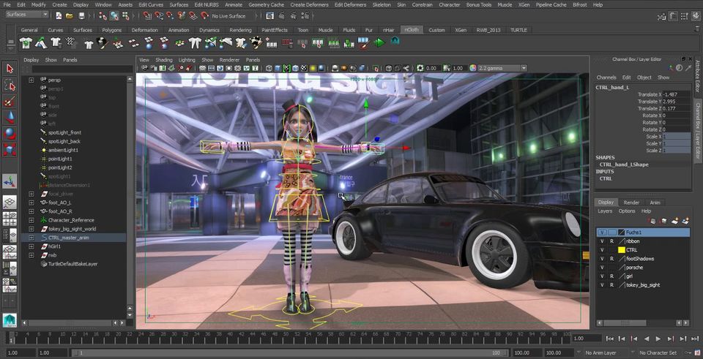Viewport: 703px width, 359px height.
Task: Click the yellow color swatch of CTRL layer
Action: pyautogui.click(x=622, y=250)
